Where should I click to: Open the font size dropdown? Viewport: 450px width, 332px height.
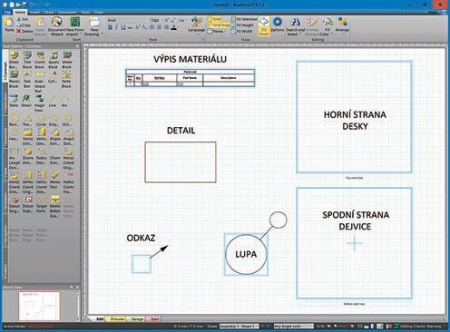point(156,20)
